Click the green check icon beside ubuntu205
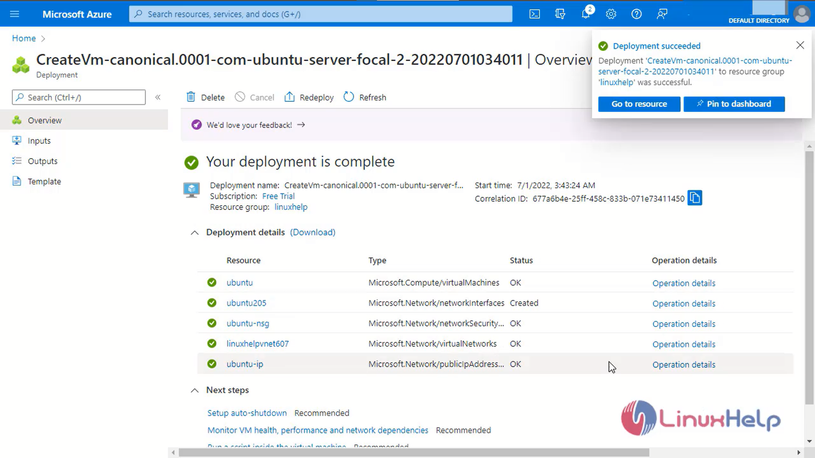 (x=212, y=303)
